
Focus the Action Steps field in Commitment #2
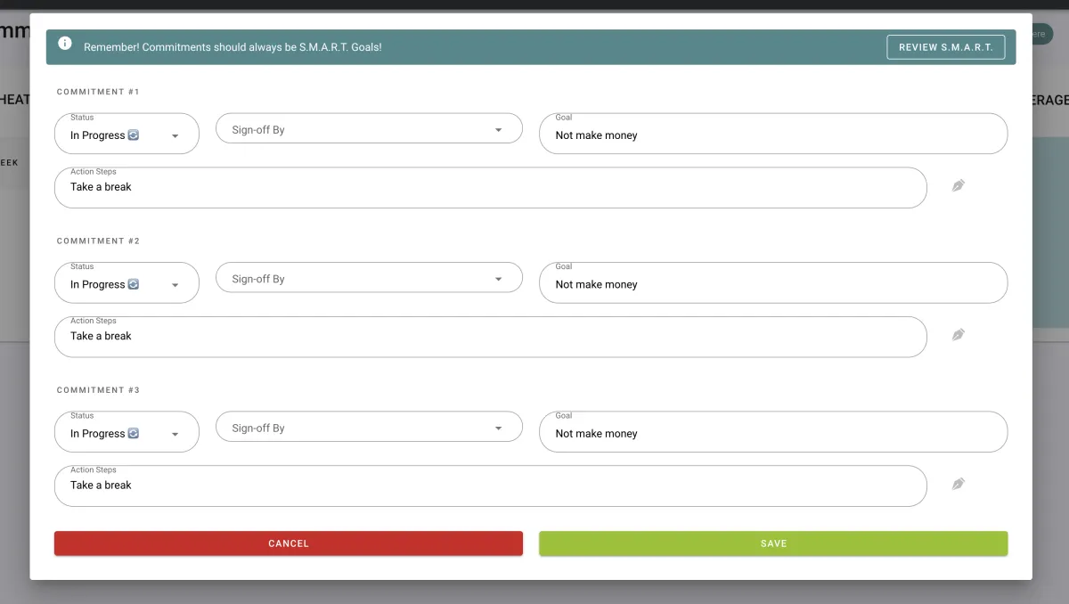(491, 337)
